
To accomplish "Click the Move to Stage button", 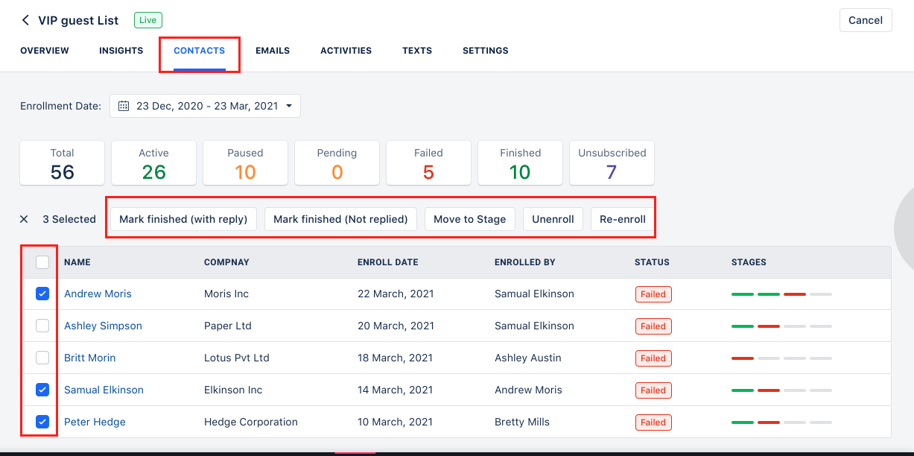I will coord(469,219).
